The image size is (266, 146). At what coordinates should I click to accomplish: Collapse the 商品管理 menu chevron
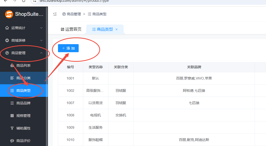(42, 53)
